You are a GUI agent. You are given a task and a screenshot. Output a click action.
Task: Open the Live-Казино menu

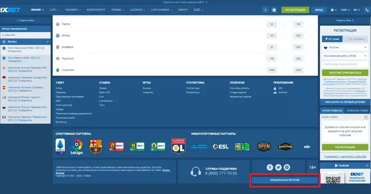[x=162, y=10]
